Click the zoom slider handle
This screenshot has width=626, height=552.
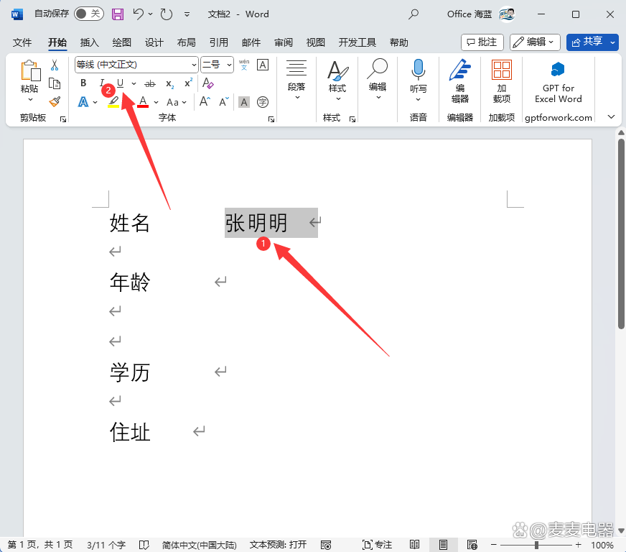tap(536, 545)
